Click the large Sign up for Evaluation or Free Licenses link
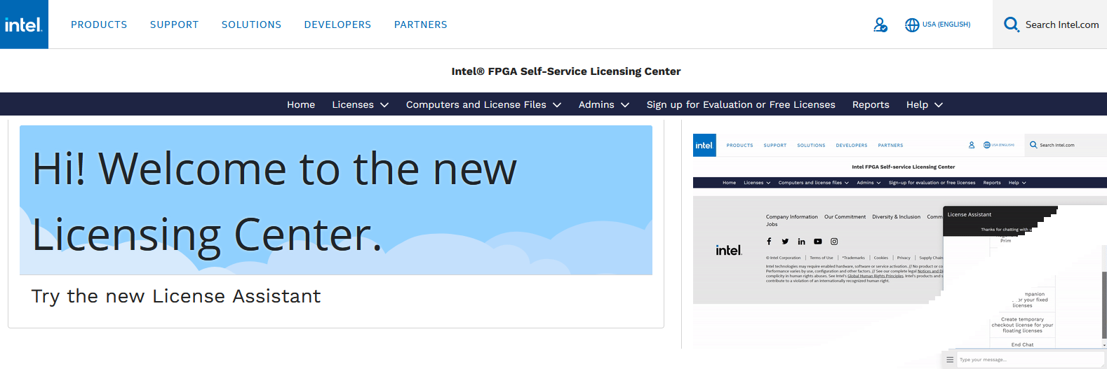Screen dimensions: 1107x369 point(741,104)
